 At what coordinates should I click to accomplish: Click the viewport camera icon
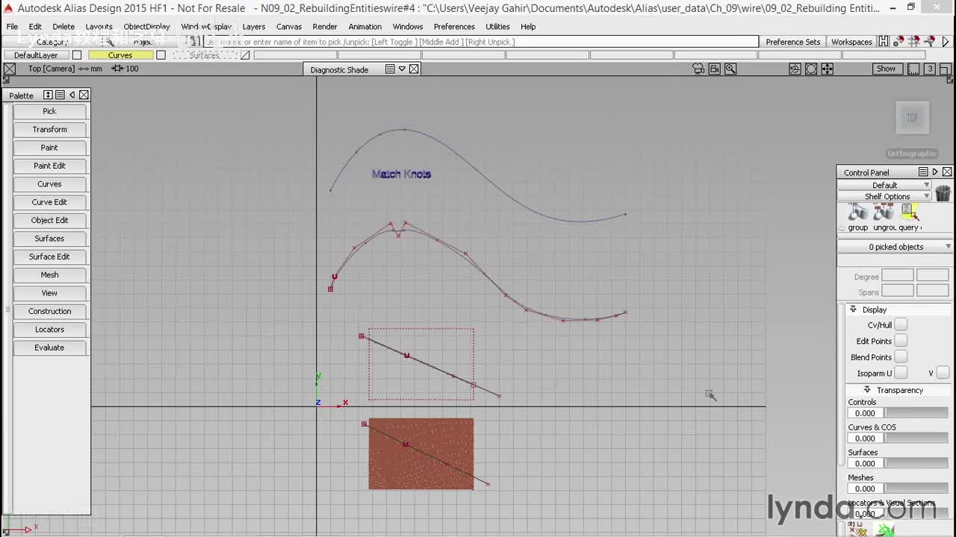pos(698,69)
